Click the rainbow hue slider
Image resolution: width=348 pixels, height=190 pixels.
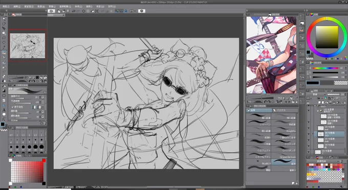click(325, 68)
